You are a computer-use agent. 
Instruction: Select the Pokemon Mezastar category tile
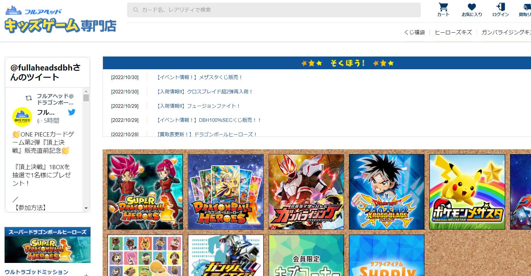point(467,192)
